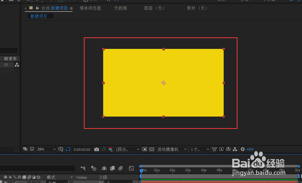The width and height of the screenshot is (302, 183).
Task: Switch to the 媒体浏览器 tab
Action: point(90,8)
